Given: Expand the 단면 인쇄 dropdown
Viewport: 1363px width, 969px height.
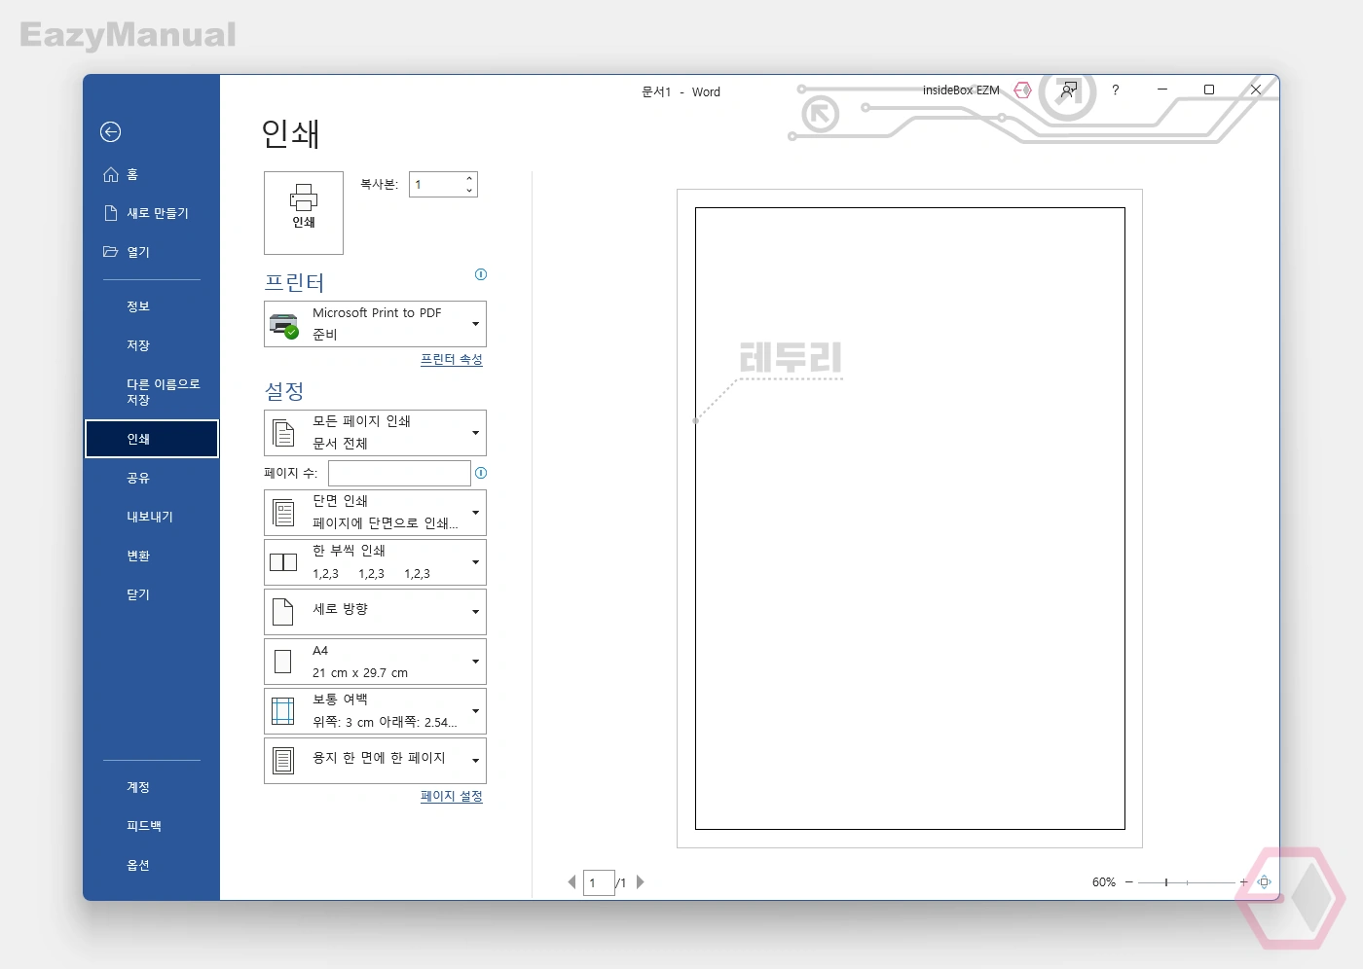Looking at the screenshot, I should pyautogui.click(x=375, y=513).
